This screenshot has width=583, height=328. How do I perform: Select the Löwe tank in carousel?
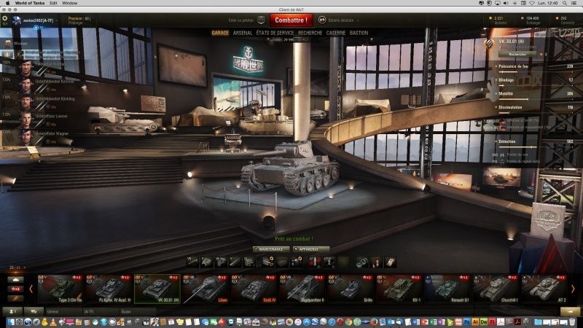(206, 289)
